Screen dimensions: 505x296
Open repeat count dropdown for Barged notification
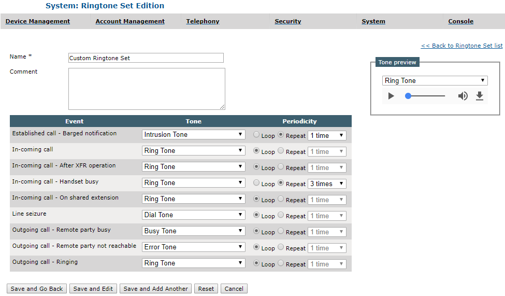327,135
